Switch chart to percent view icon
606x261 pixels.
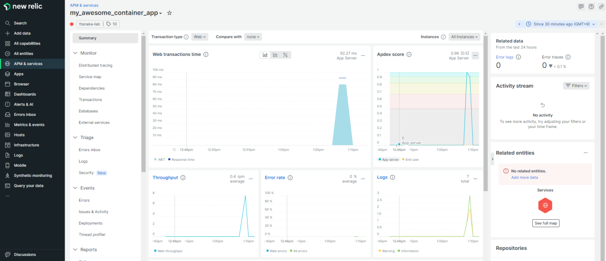click(285, 55)
